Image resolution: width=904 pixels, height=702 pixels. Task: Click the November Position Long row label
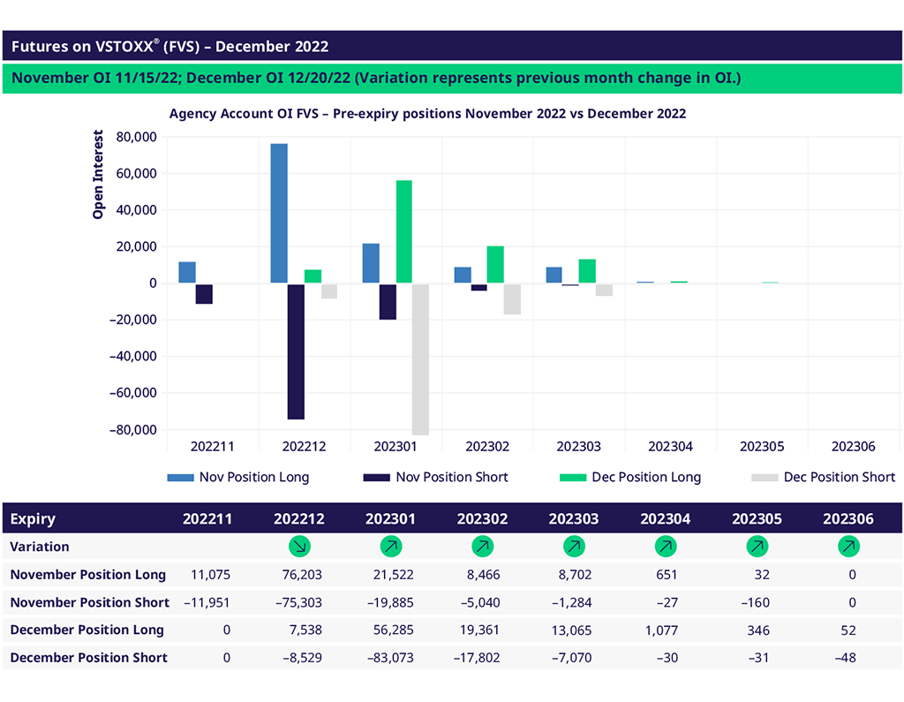(x=87, y=575)
